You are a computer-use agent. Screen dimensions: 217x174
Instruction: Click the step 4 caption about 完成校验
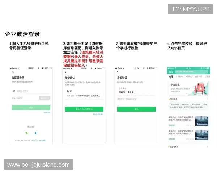tap(187, 46)
